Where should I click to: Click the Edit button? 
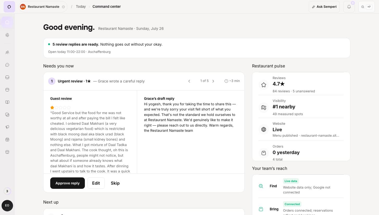96,183
